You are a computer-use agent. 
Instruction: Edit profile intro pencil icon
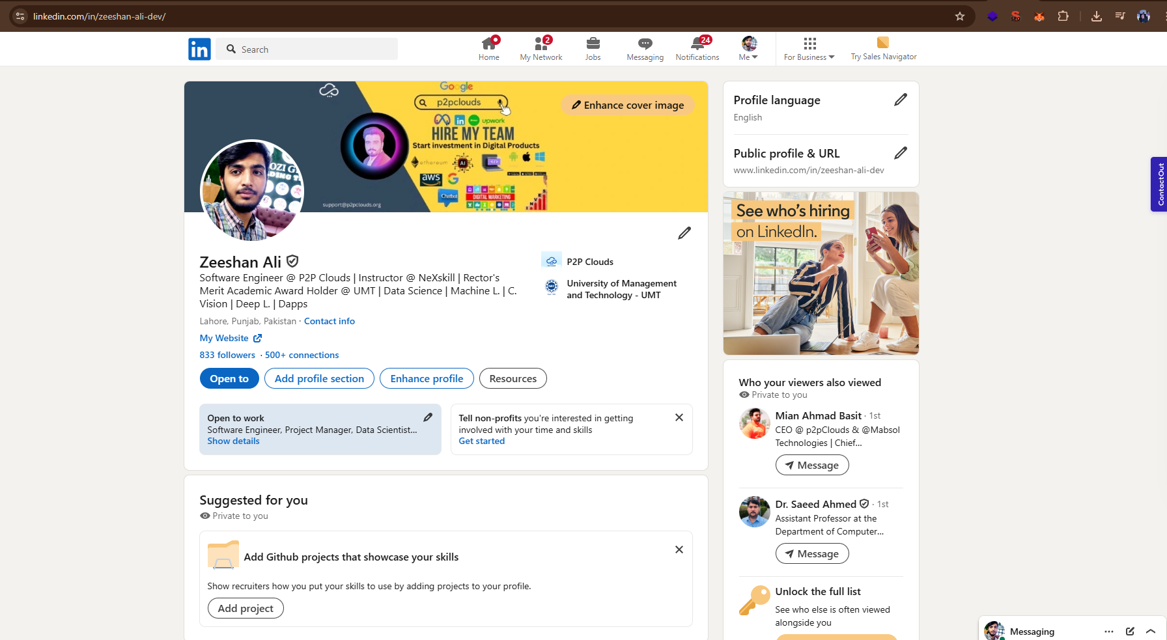684,233
